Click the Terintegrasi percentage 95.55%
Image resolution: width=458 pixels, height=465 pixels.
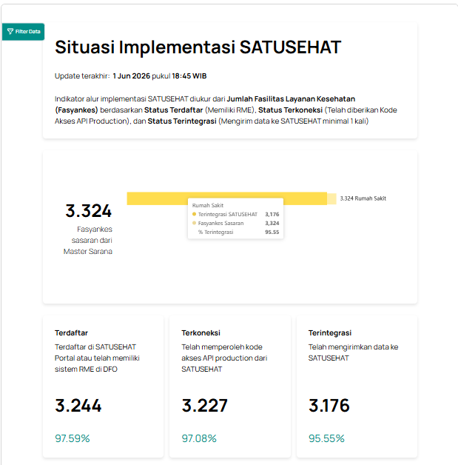click(x=326, y=438)
